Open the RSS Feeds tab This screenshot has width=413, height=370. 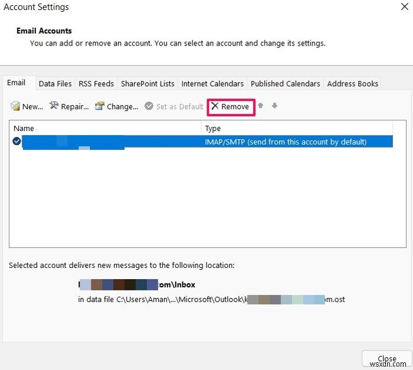click(96, 84)
